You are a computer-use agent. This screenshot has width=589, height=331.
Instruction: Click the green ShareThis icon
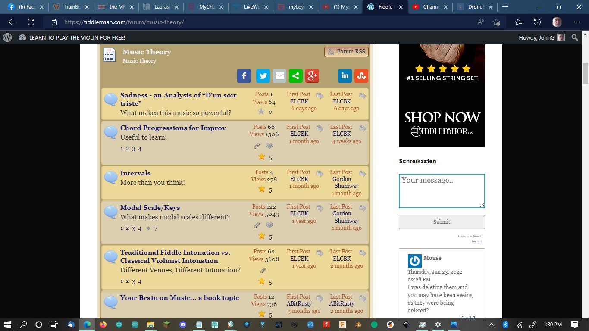pyautogui.click(x=296, y=76)
